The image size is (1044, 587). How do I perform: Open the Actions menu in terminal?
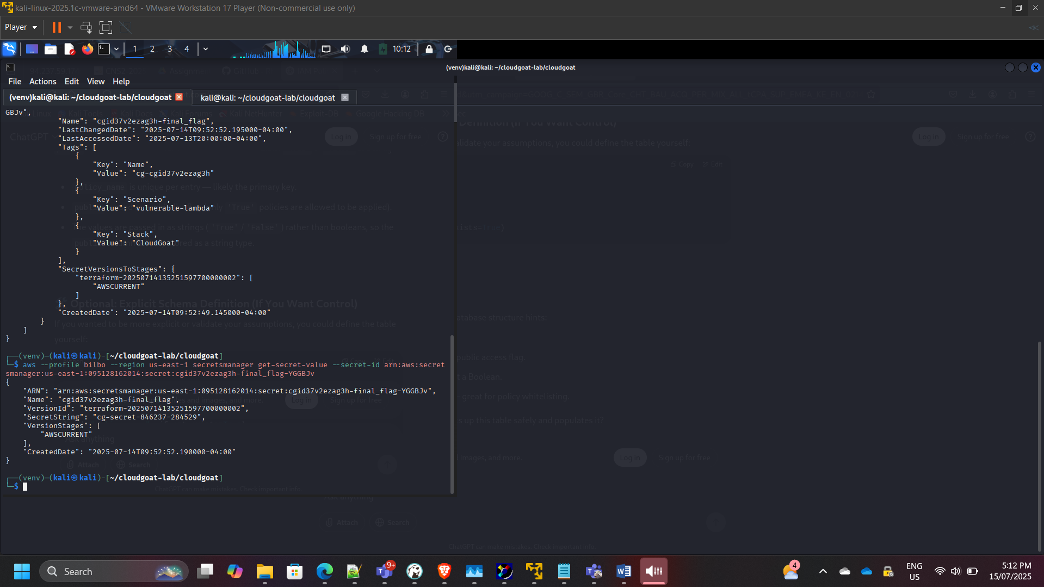click(x=42, y=82)
